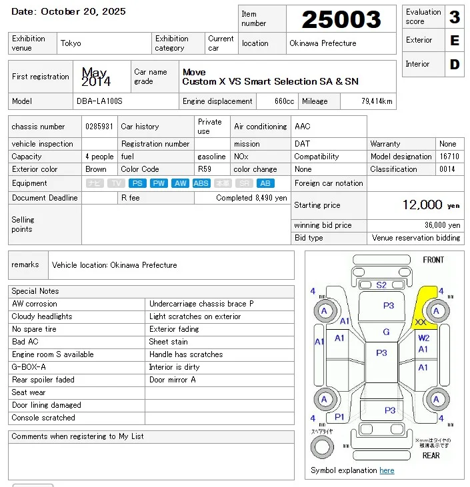Click the greyed-out TV equipment badge

coord(116,183)
